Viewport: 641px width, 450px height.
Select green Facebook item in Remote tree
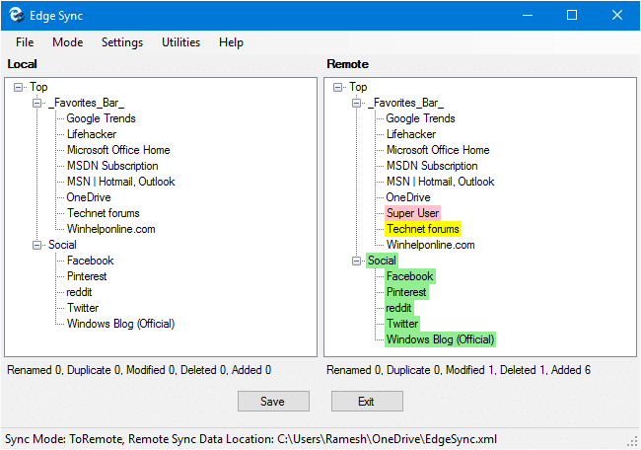coord(409,276)
